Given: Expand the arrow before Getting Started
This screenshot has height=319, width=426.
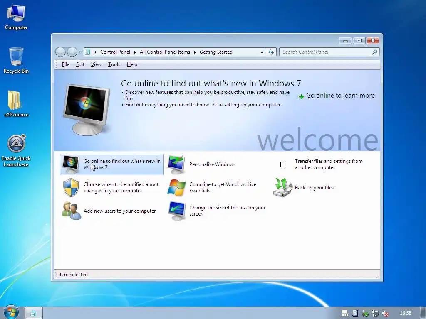Looking at the screenshot, I should (x=195, y=52).
